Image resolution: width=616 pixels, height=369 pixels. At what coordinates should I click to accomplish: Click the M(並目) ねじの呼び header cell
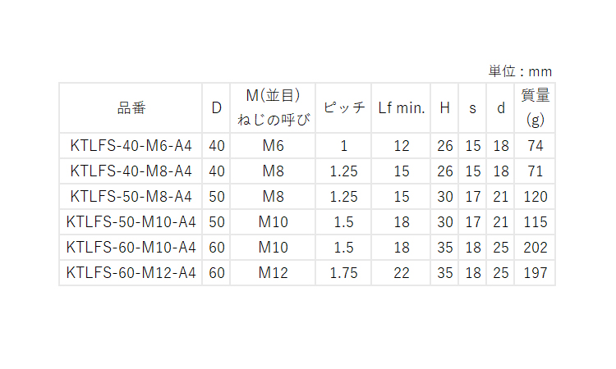point(274,107)
